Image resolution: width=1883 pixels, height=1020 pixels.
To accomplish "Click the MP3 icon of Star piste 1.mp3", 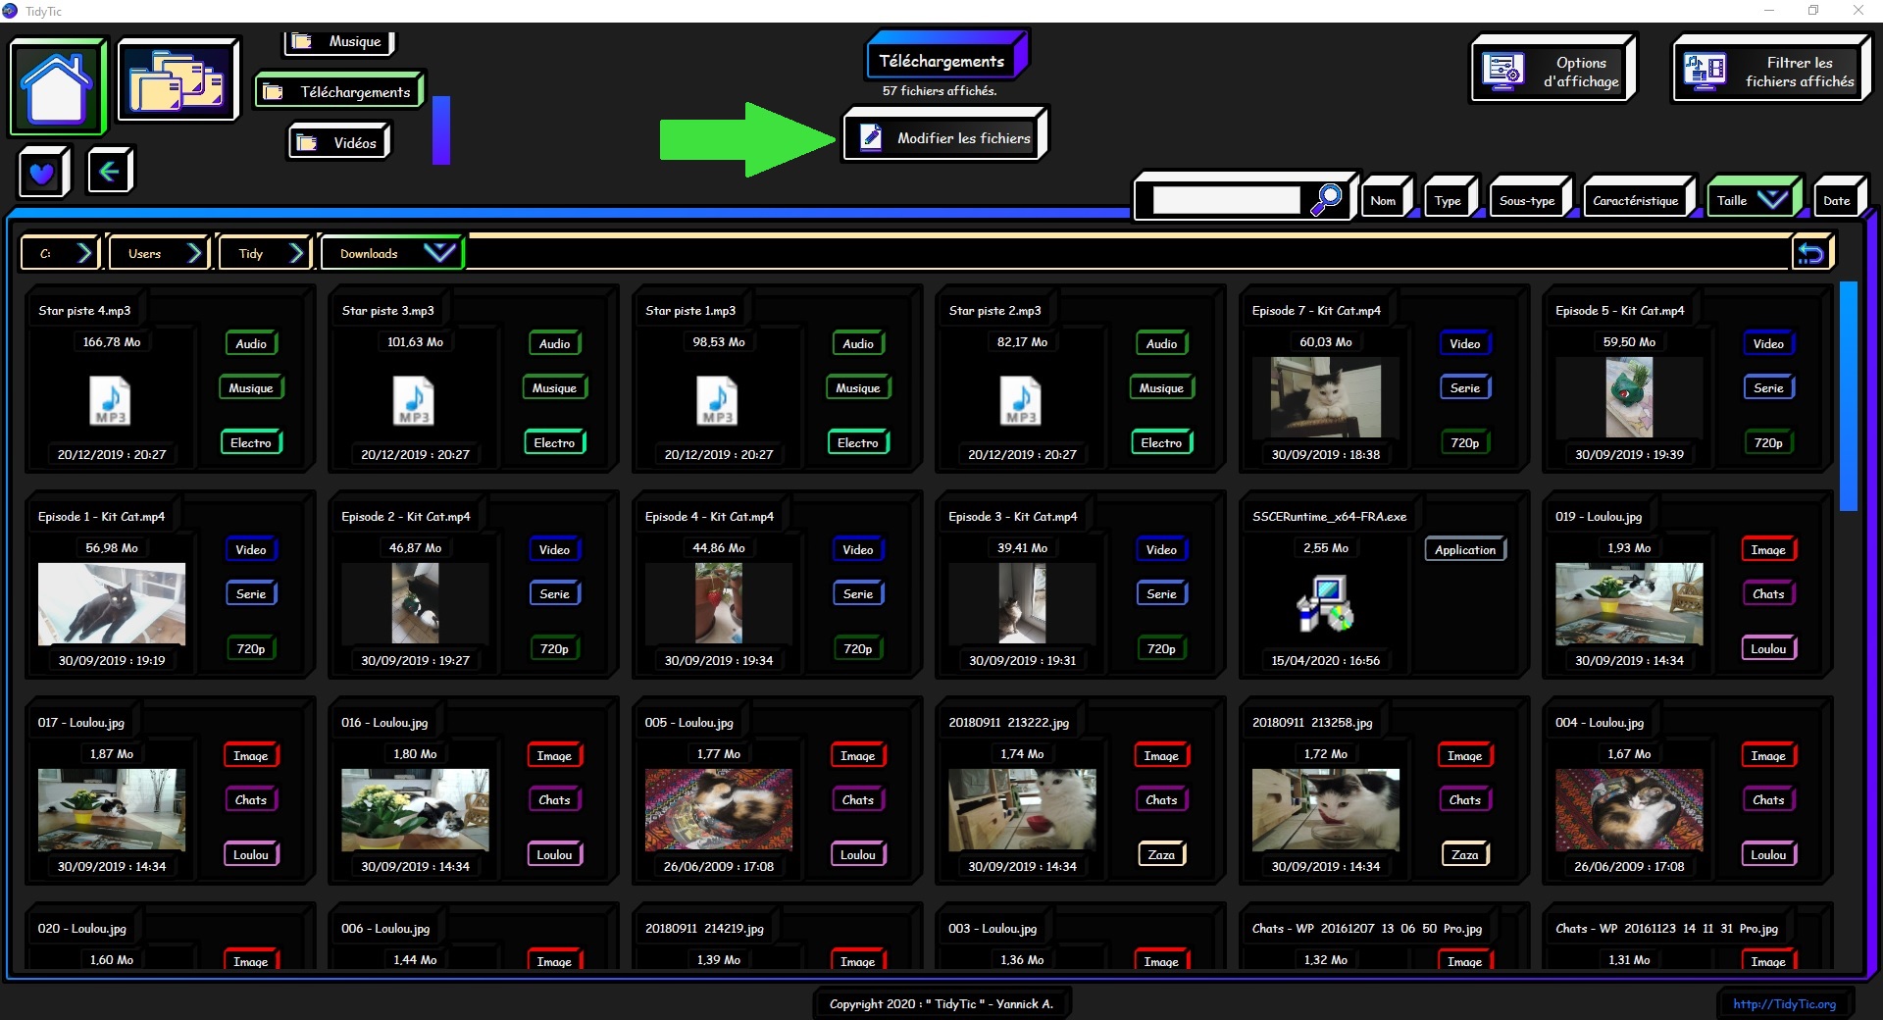I will (x=717, y=401).
